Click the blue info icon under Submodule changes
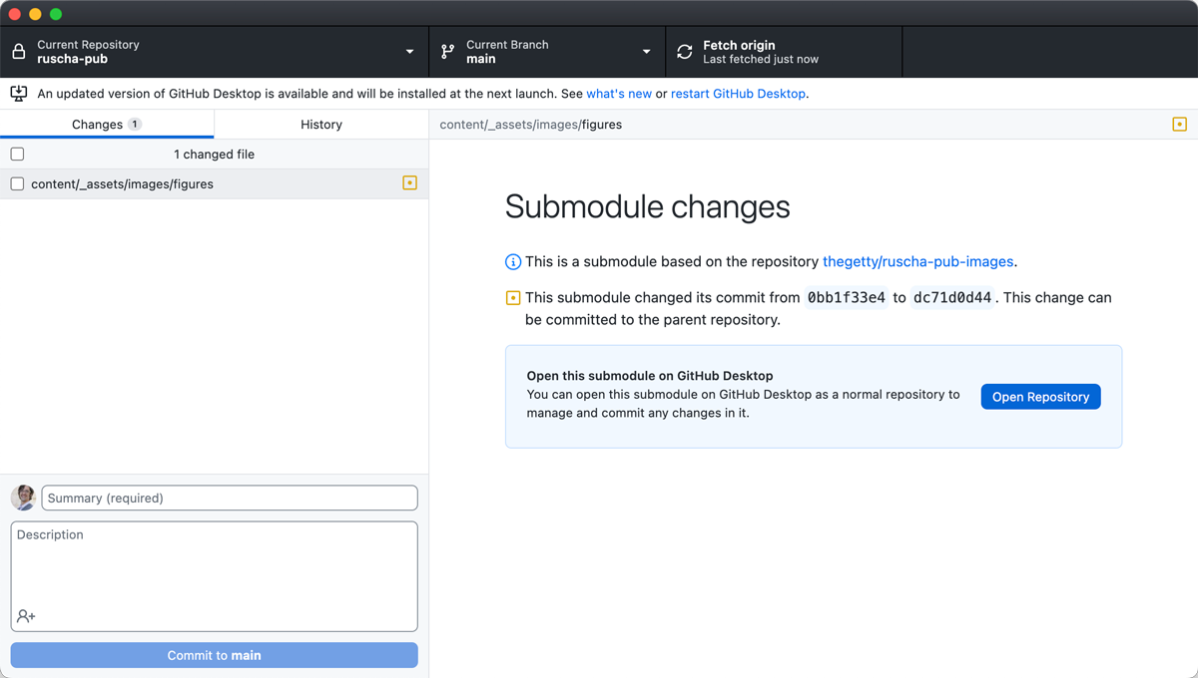 click(x=513, y=262)
